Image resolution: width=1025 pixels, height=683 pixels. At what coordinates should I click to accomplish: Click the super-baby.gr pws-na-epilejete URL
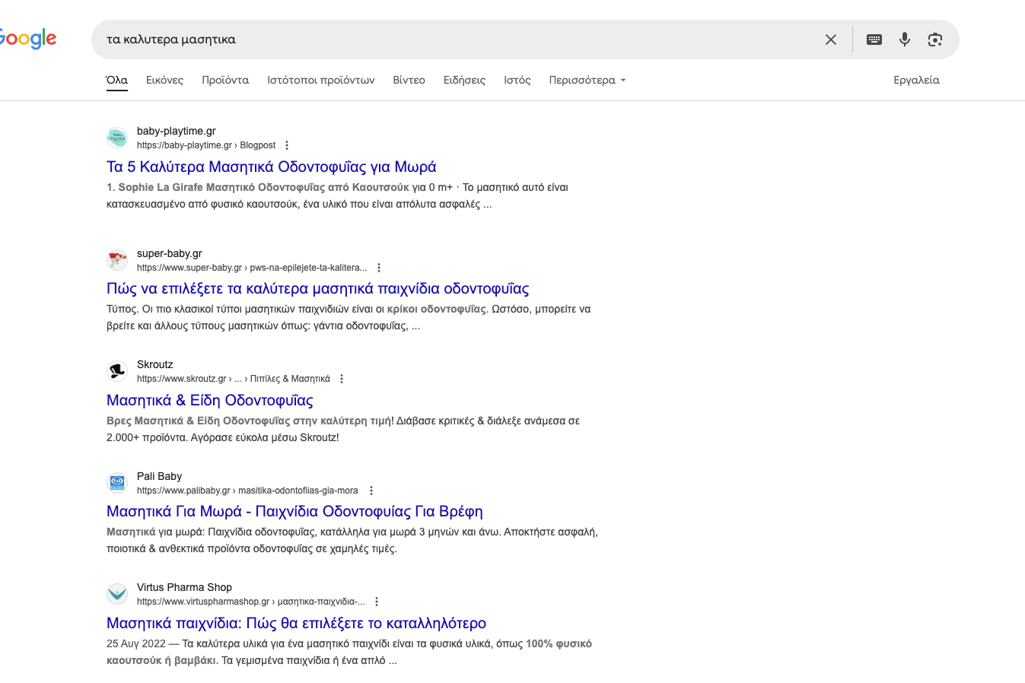[x=252, y=268]
